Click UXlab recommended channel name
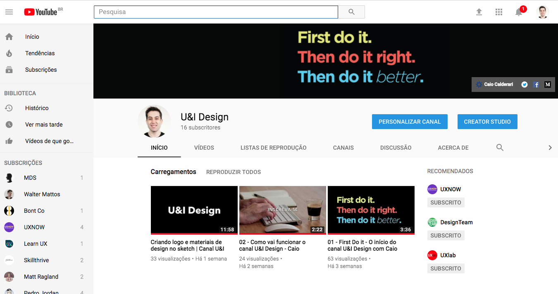 (448, 255)
